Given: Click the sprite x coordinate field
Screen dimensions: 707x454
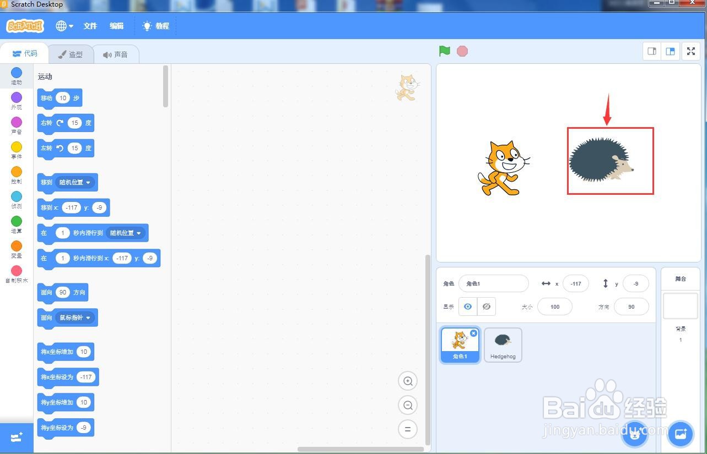Looking at the screenshot, I should pyautogui.click(x=576, y=283).
